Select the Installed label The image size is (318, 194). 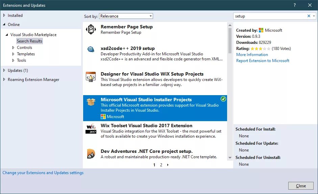click(x=15, y=16)
